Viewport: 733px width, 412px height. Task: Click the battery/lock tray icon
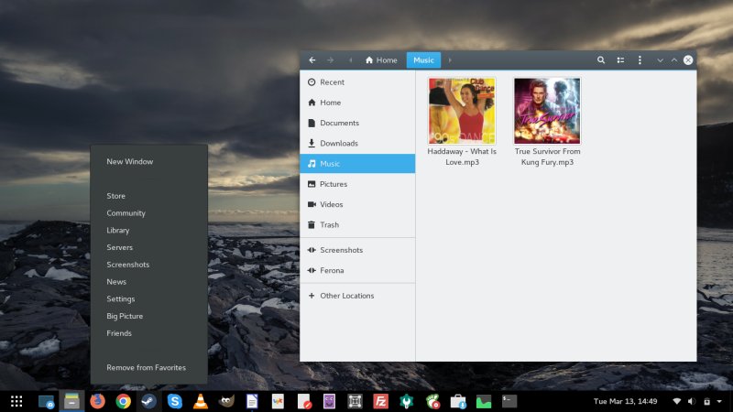tap(706, 401)
